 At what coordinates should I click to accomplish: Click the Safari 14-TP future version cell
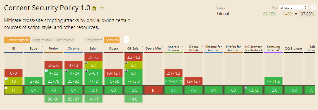click(x=93, y=99)
